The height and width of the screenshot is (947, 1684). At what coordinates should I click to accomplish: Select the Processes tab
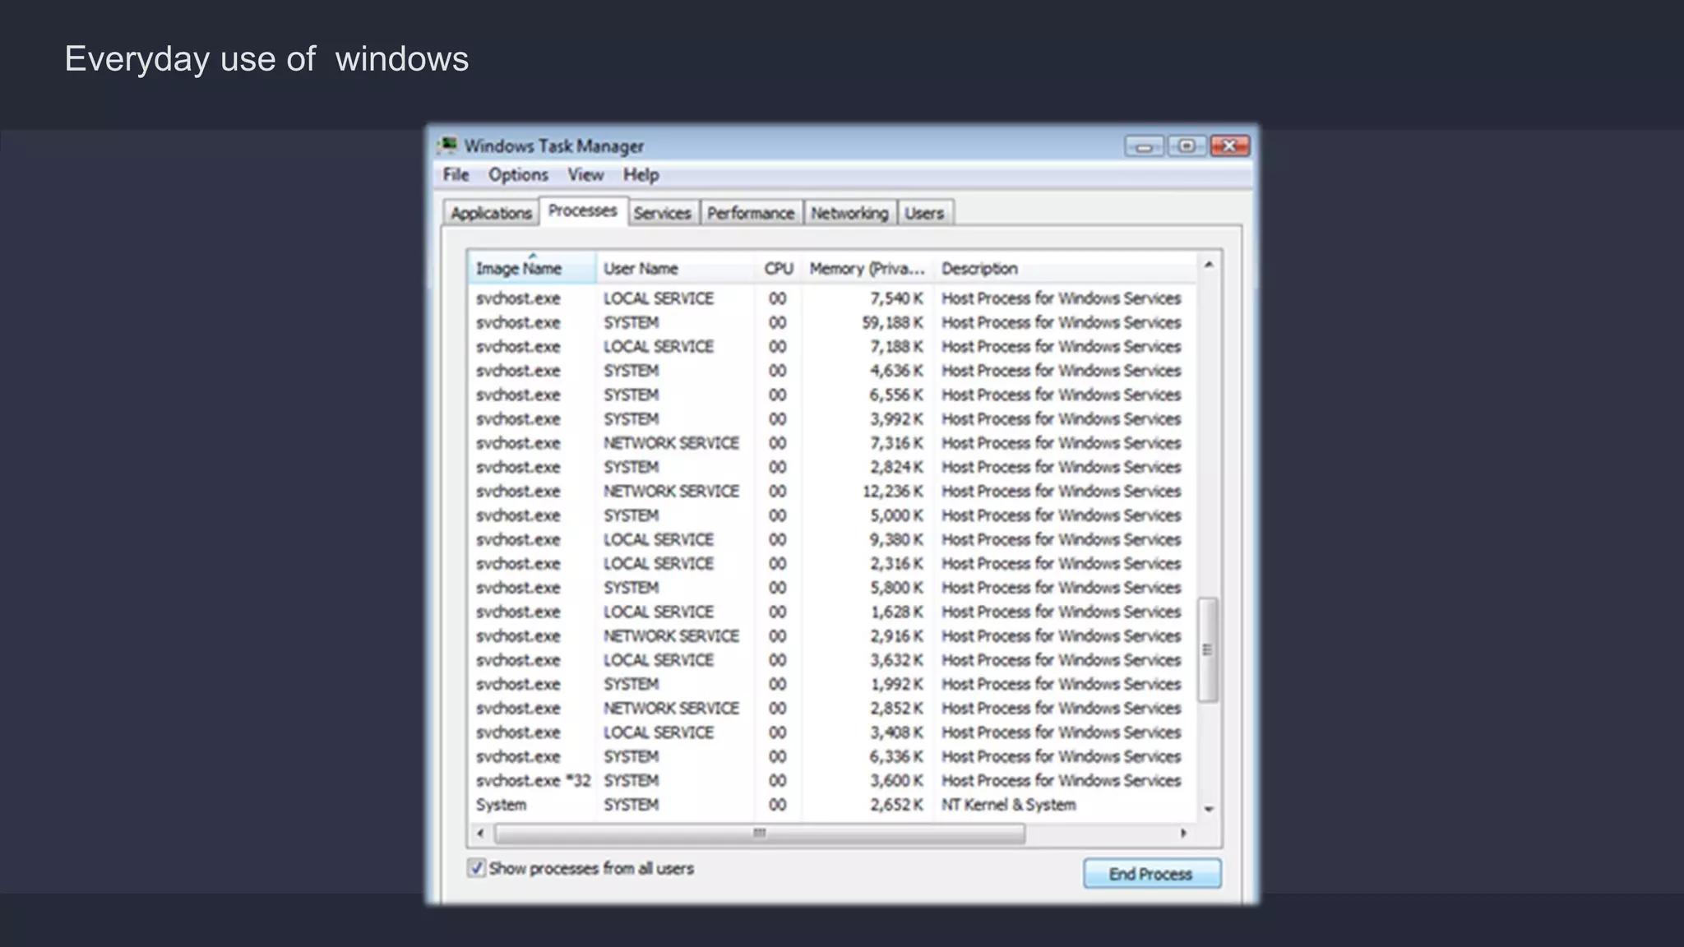[x=583, y=210]
